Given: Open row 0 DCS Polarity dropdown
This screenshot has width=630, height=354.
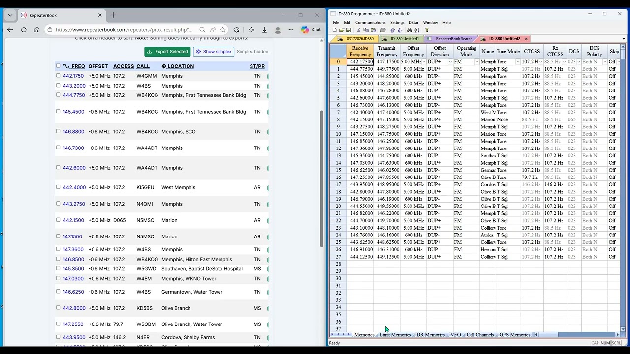Looking at the screenshot, I should (605, 62).
